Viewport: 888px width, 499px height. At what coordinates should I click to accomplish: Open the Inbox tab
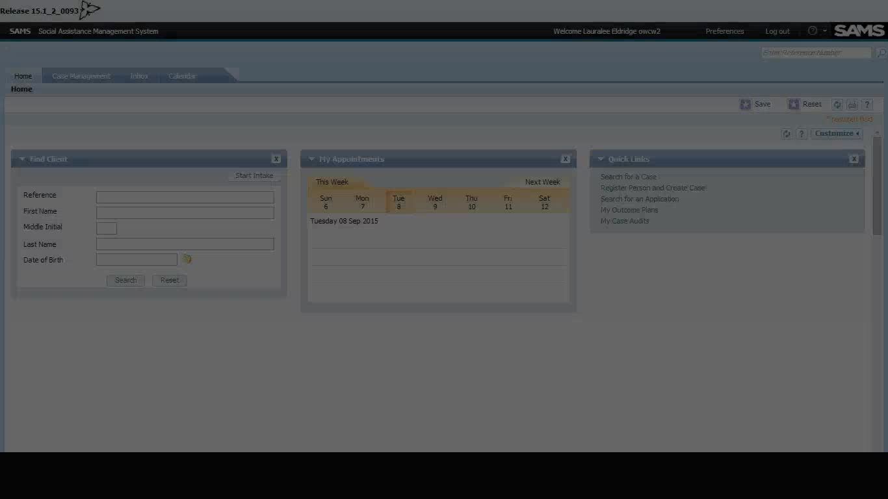(139, 76)
